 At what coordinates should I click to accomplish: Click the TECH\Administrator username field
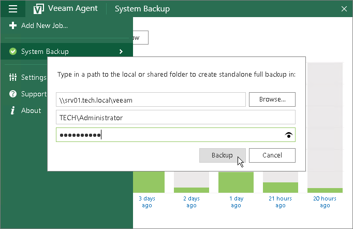(175, 117)
